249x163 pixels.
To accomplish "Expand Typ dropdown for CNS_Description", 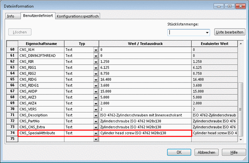I will point(96,115).
